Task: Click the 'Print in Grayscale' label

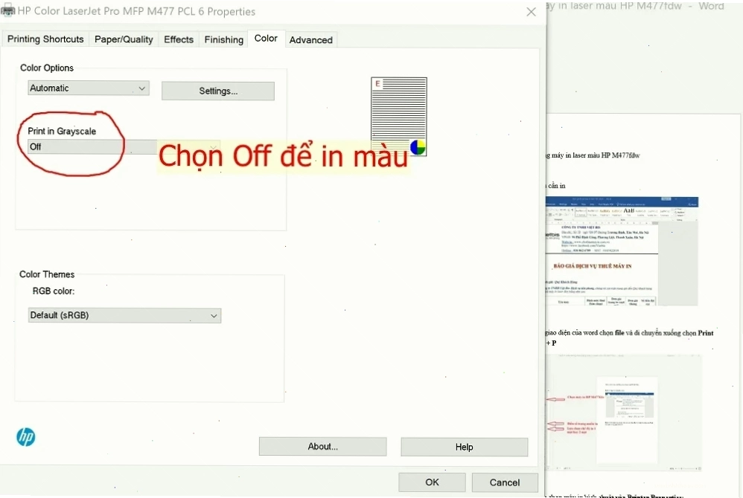Action: 62,131
